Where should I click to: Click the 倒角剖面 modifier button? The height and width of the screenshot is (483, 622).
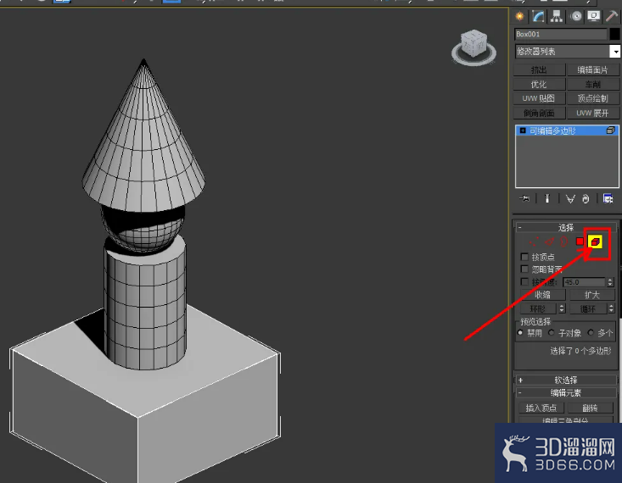click(539, 113)
